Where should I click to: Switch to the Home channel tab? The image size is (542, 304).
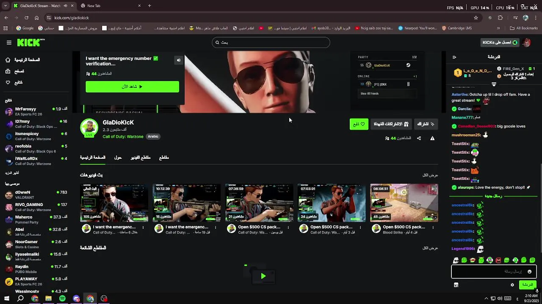pos(93,157)
